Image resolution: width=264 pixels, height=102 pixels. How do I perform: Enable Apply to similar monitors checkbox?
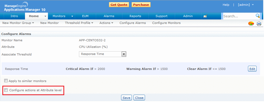(x=6, y=81)
